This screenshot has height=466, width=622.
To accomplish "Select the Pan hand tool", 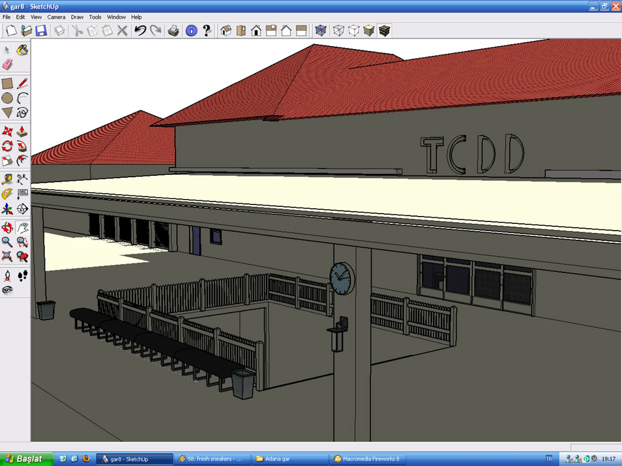I will pos(22,228).
